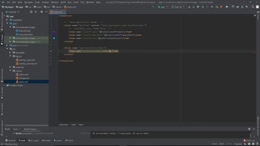260x146 pixels.
Task: Open the Edit menu
Action: click(x=14, y=2)
